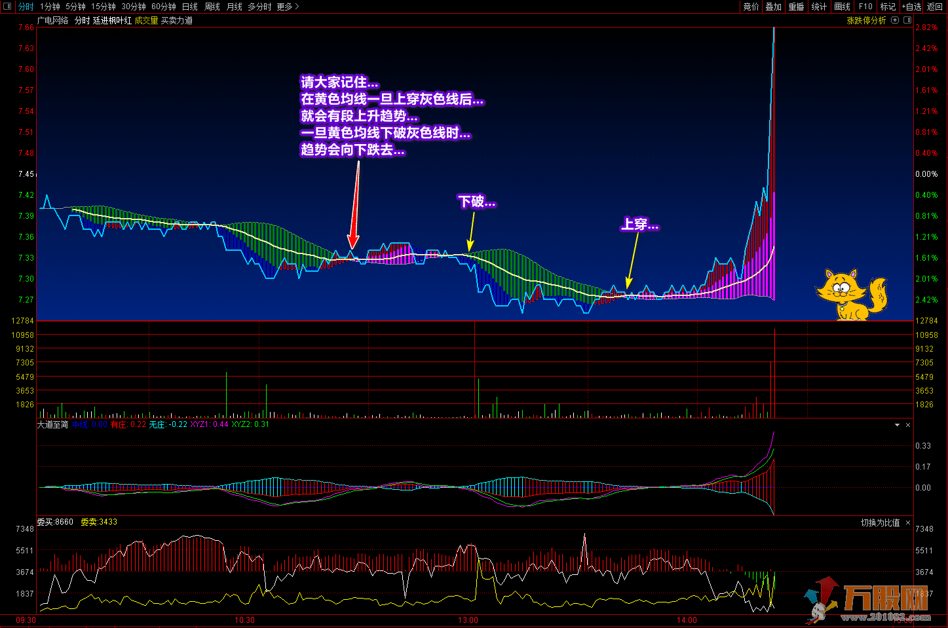
Task: Close the 大道至简 indicator panel
Action: coord(908,425)
